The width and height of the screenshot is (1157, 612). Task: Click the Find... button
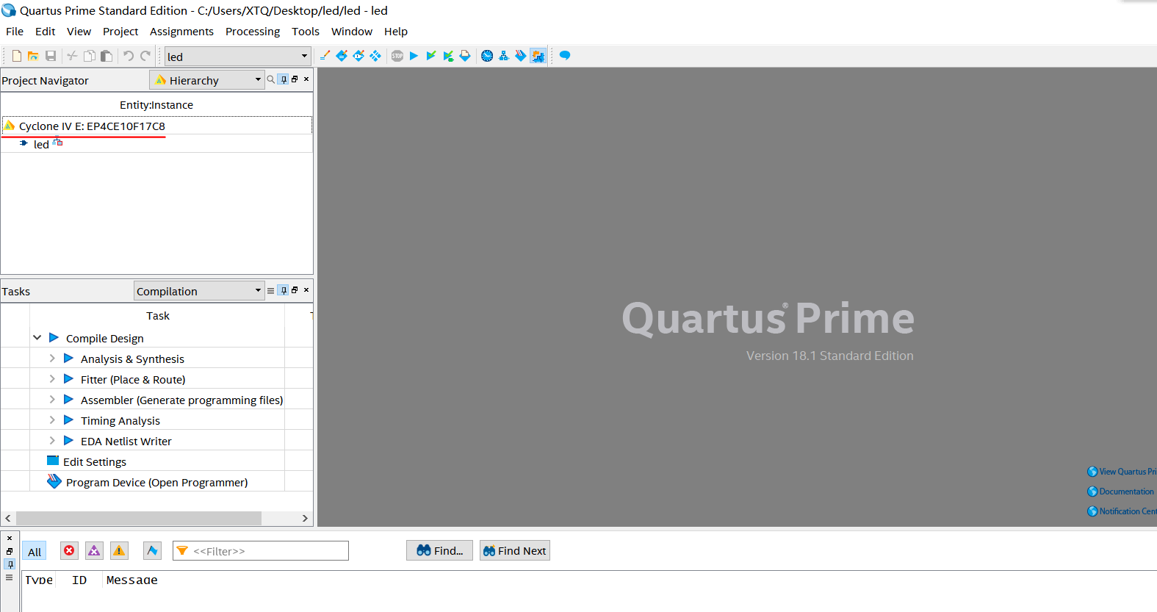[x=439, y=551]
